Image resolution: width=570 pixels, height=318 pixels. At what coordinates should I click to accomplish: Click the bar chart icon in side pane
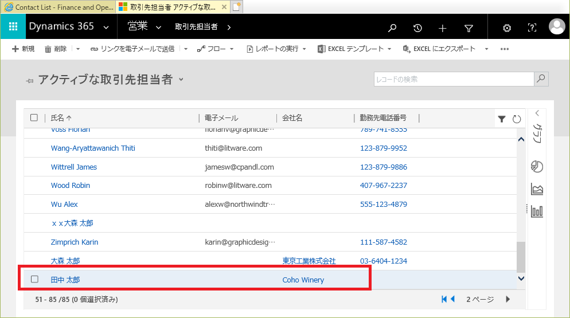(537, 211)
